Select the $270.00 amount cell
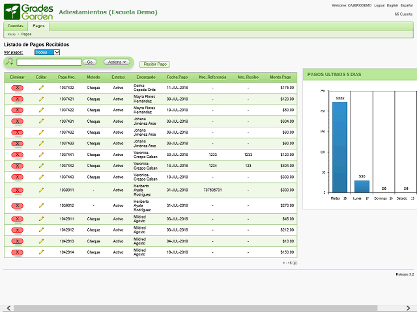417x312 pixels. [x=287, y=205]
